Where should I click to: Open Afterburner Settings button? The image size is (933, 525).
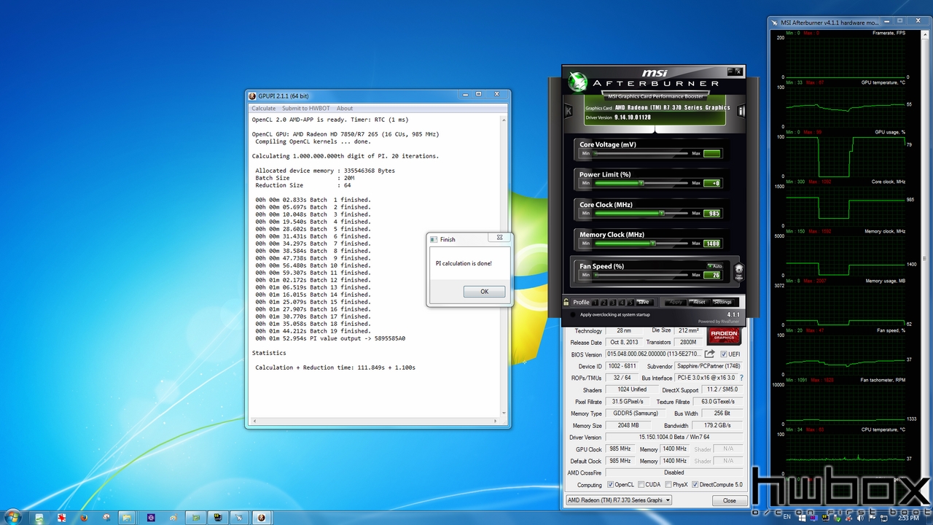coord(722,302)
